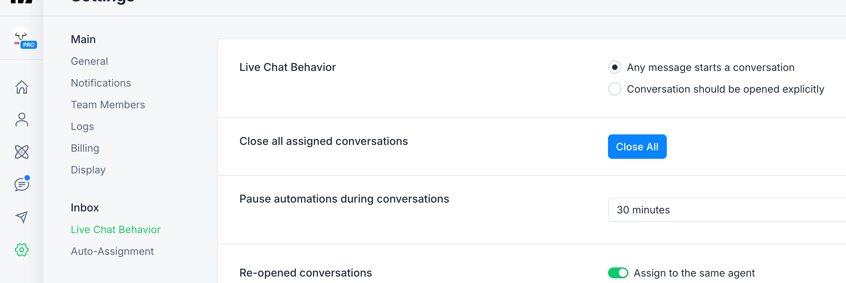Open the Broadcasting paper plane icon
846x283 pixels.
[22, 217]
